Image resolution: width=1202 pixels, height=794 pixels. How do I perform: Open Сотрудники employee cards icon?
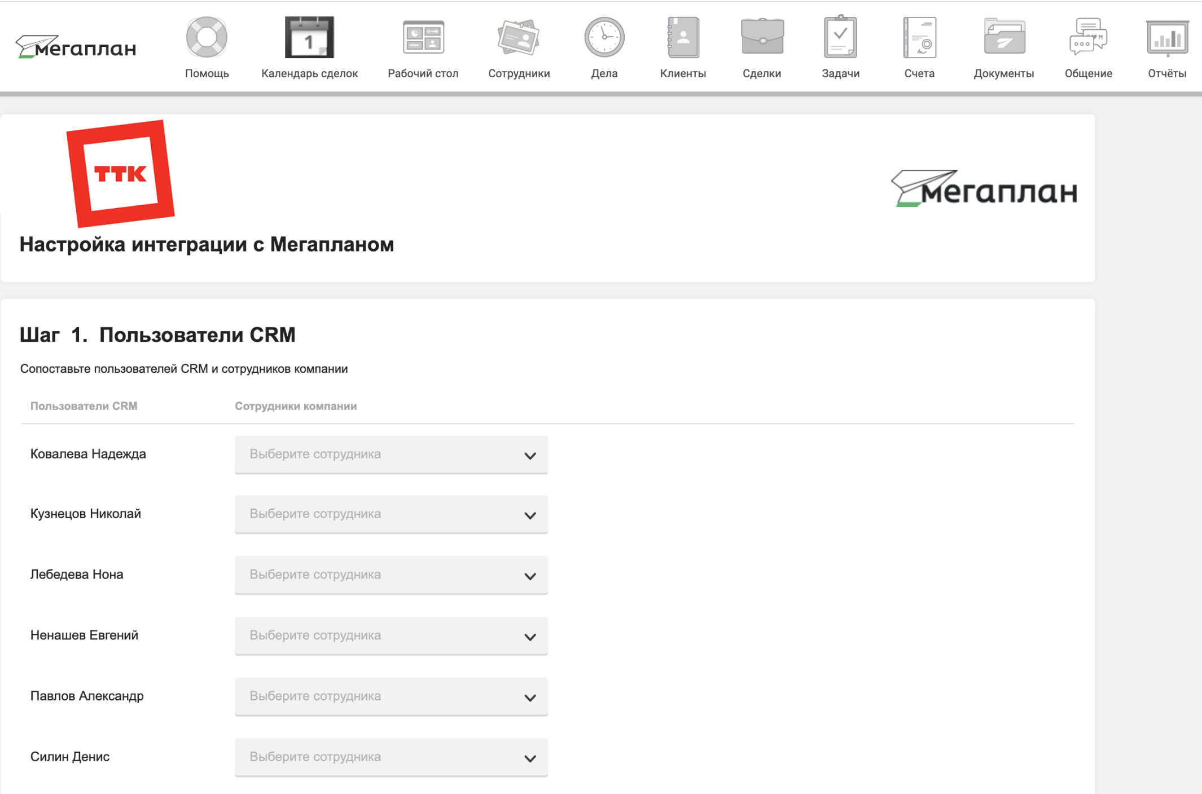pyautogui.click(x=519, y=38)
